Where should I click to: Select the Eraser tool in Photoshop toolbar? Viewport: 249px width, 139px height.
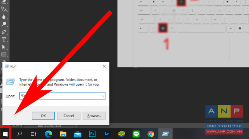click(4, 2)
